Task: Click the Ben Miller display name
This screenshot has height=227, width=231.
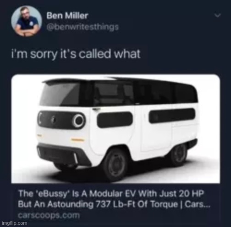Action: pos(67,16)
